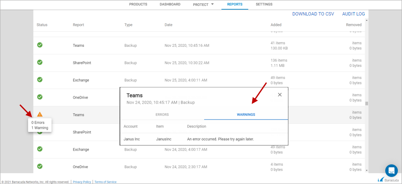Click the Exchange report name dated Nov 24

[x=81, y=149]
